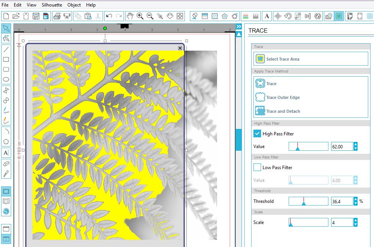Open Text Style panel (A icon)
Image resolution: width=374 pixels, height=247 pixels.
click(267, 16)
